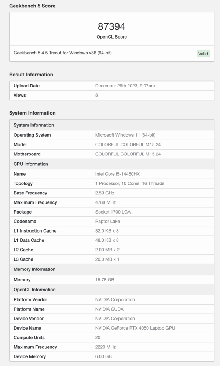Click the L3 Cache 20.0 MB value
The height and width of the screenshot is (366, 220).
[107, 259]
